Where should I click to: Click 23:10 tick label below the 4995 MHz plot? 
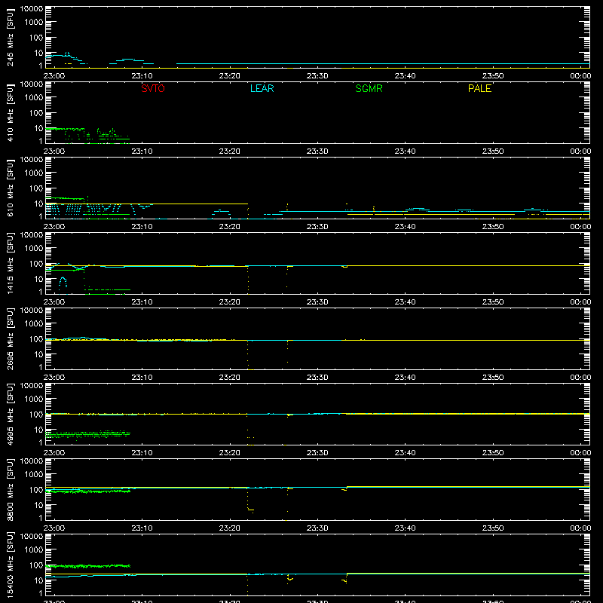pyautogui.click(x=142, y=453)
